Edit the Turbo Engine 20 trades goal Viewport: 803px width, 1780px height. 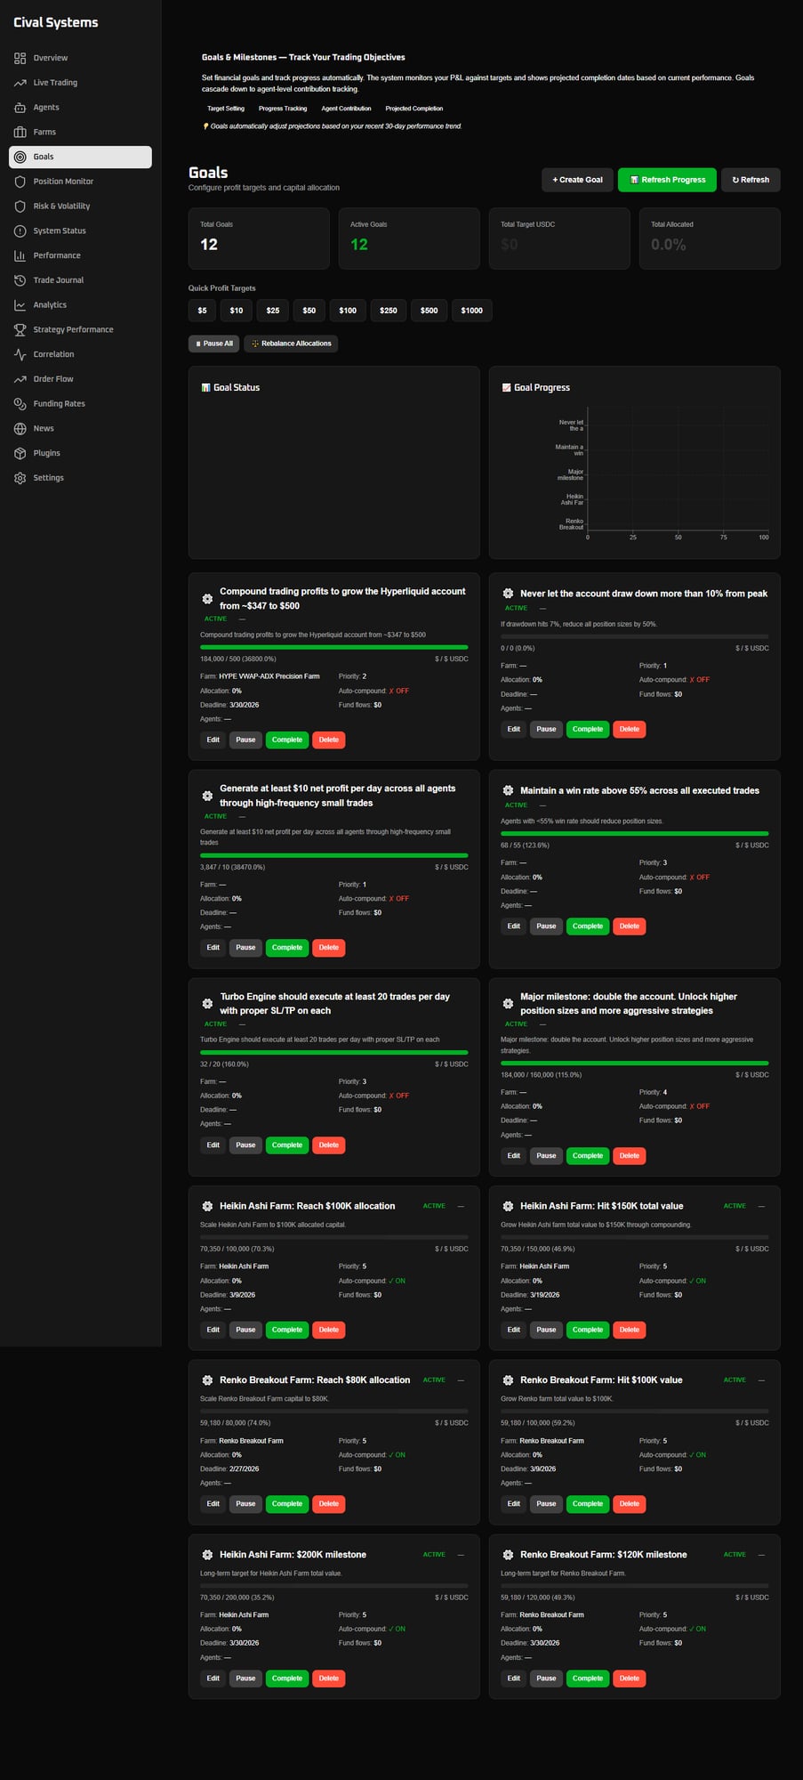[x=213, y=1145]
